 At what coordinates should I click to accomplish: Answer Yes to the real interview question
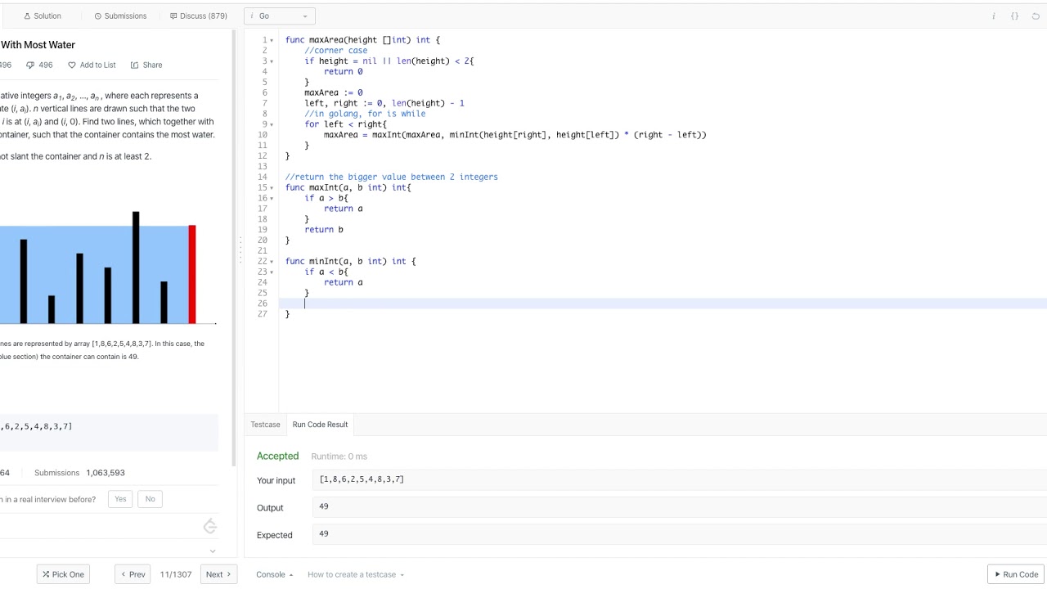(120, 499)
